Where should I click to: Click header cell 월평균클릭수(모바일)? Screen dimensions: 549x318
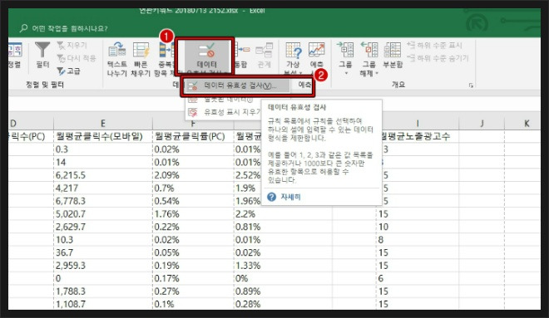(x=103, y=136)
